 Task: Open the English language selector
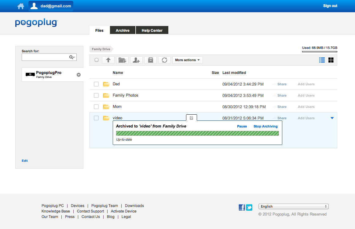(x=293, y=206)
